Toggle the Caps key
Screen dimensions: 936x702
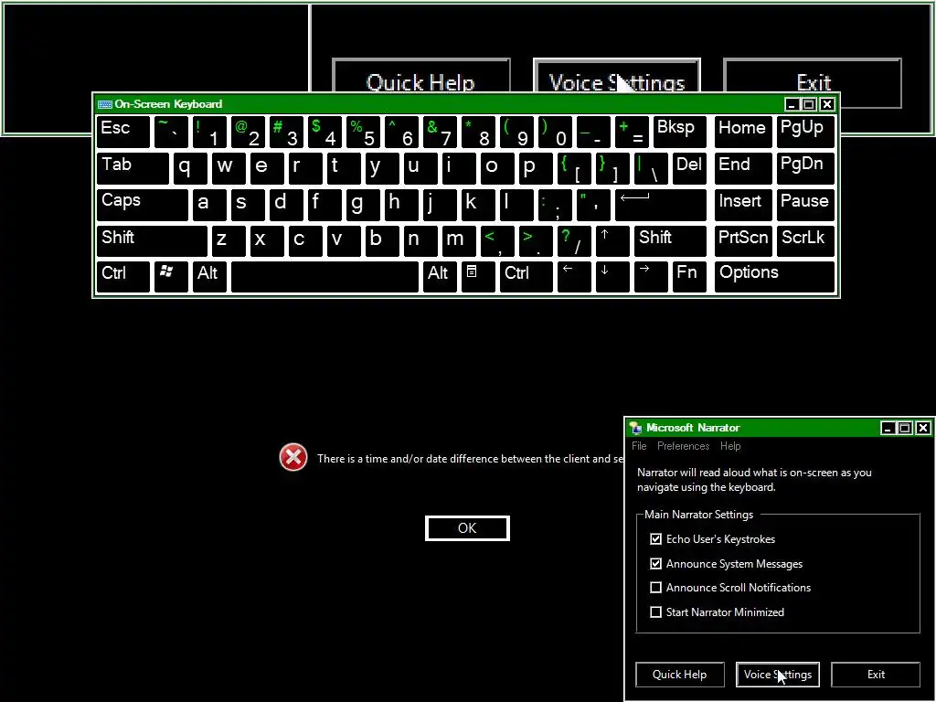(142, 205)
